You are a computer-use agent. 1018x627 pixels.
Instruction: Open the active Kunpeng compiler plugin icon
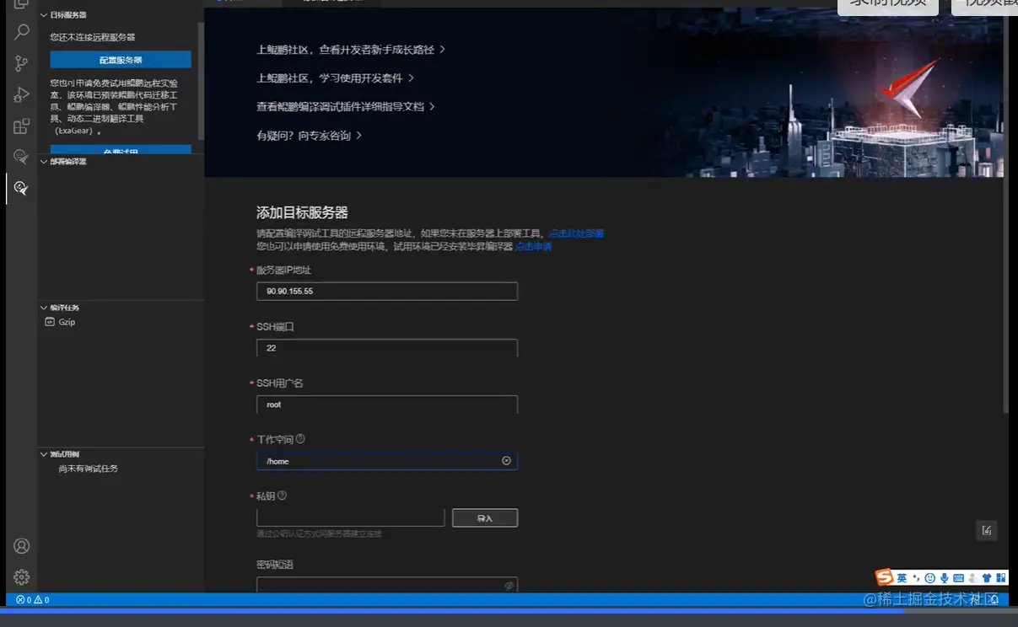[22, 188]
